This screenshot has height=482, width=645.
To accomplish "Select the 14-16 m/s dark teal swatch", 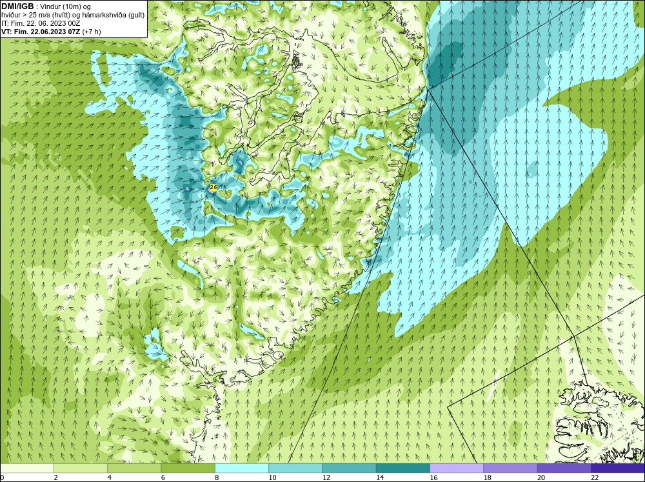I will [x=403, y=468].
